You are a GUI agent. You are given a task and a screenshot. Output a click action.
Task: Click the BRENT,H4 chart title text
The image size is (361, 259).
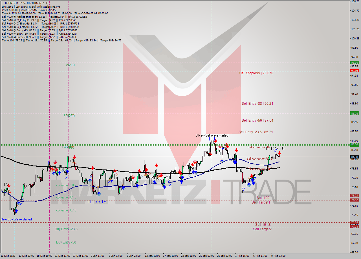coord(12,3)
